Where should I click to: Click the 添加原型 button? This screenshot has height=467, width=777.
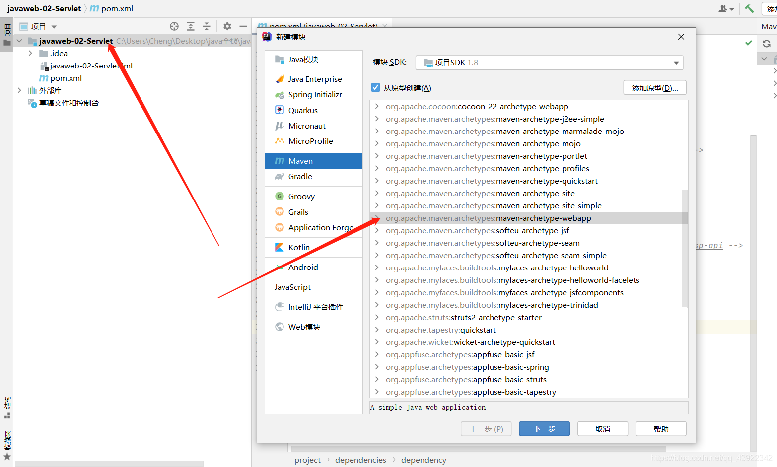(655, 88)
